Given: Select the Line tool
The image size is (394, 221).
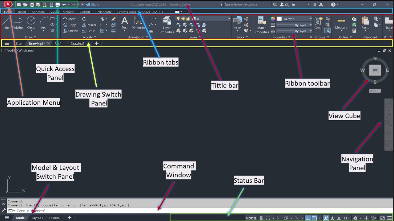Looking at the screenshot, I should point(6,23).
